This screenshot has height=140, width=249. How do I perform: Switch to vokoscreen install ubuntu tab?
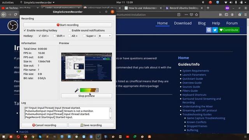pos(102,8)
